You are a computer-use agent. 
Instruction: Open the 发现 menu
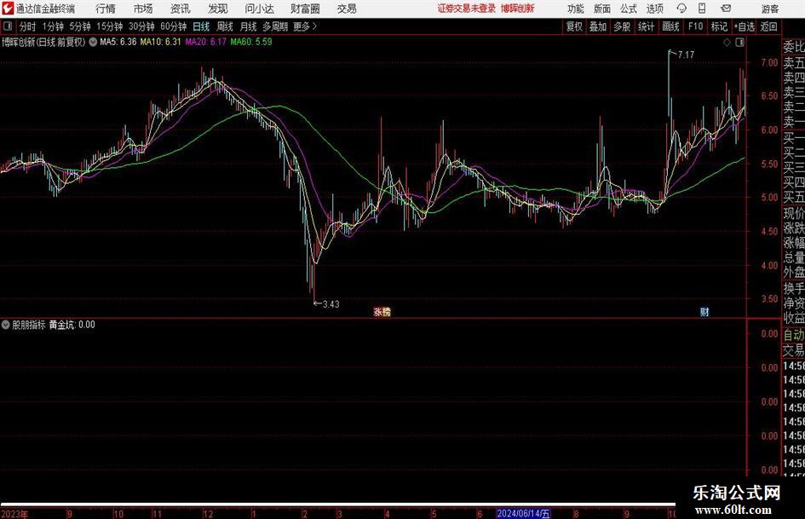(218, 9)
